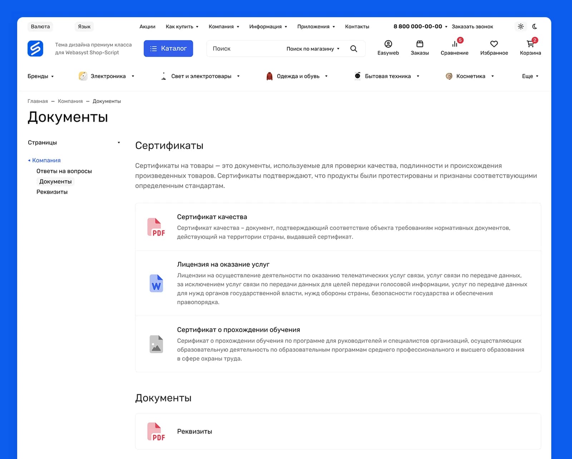Screen dimensions: 572x459
Task: Click the Заказать звонок link
Action: (x=472, y=26)
